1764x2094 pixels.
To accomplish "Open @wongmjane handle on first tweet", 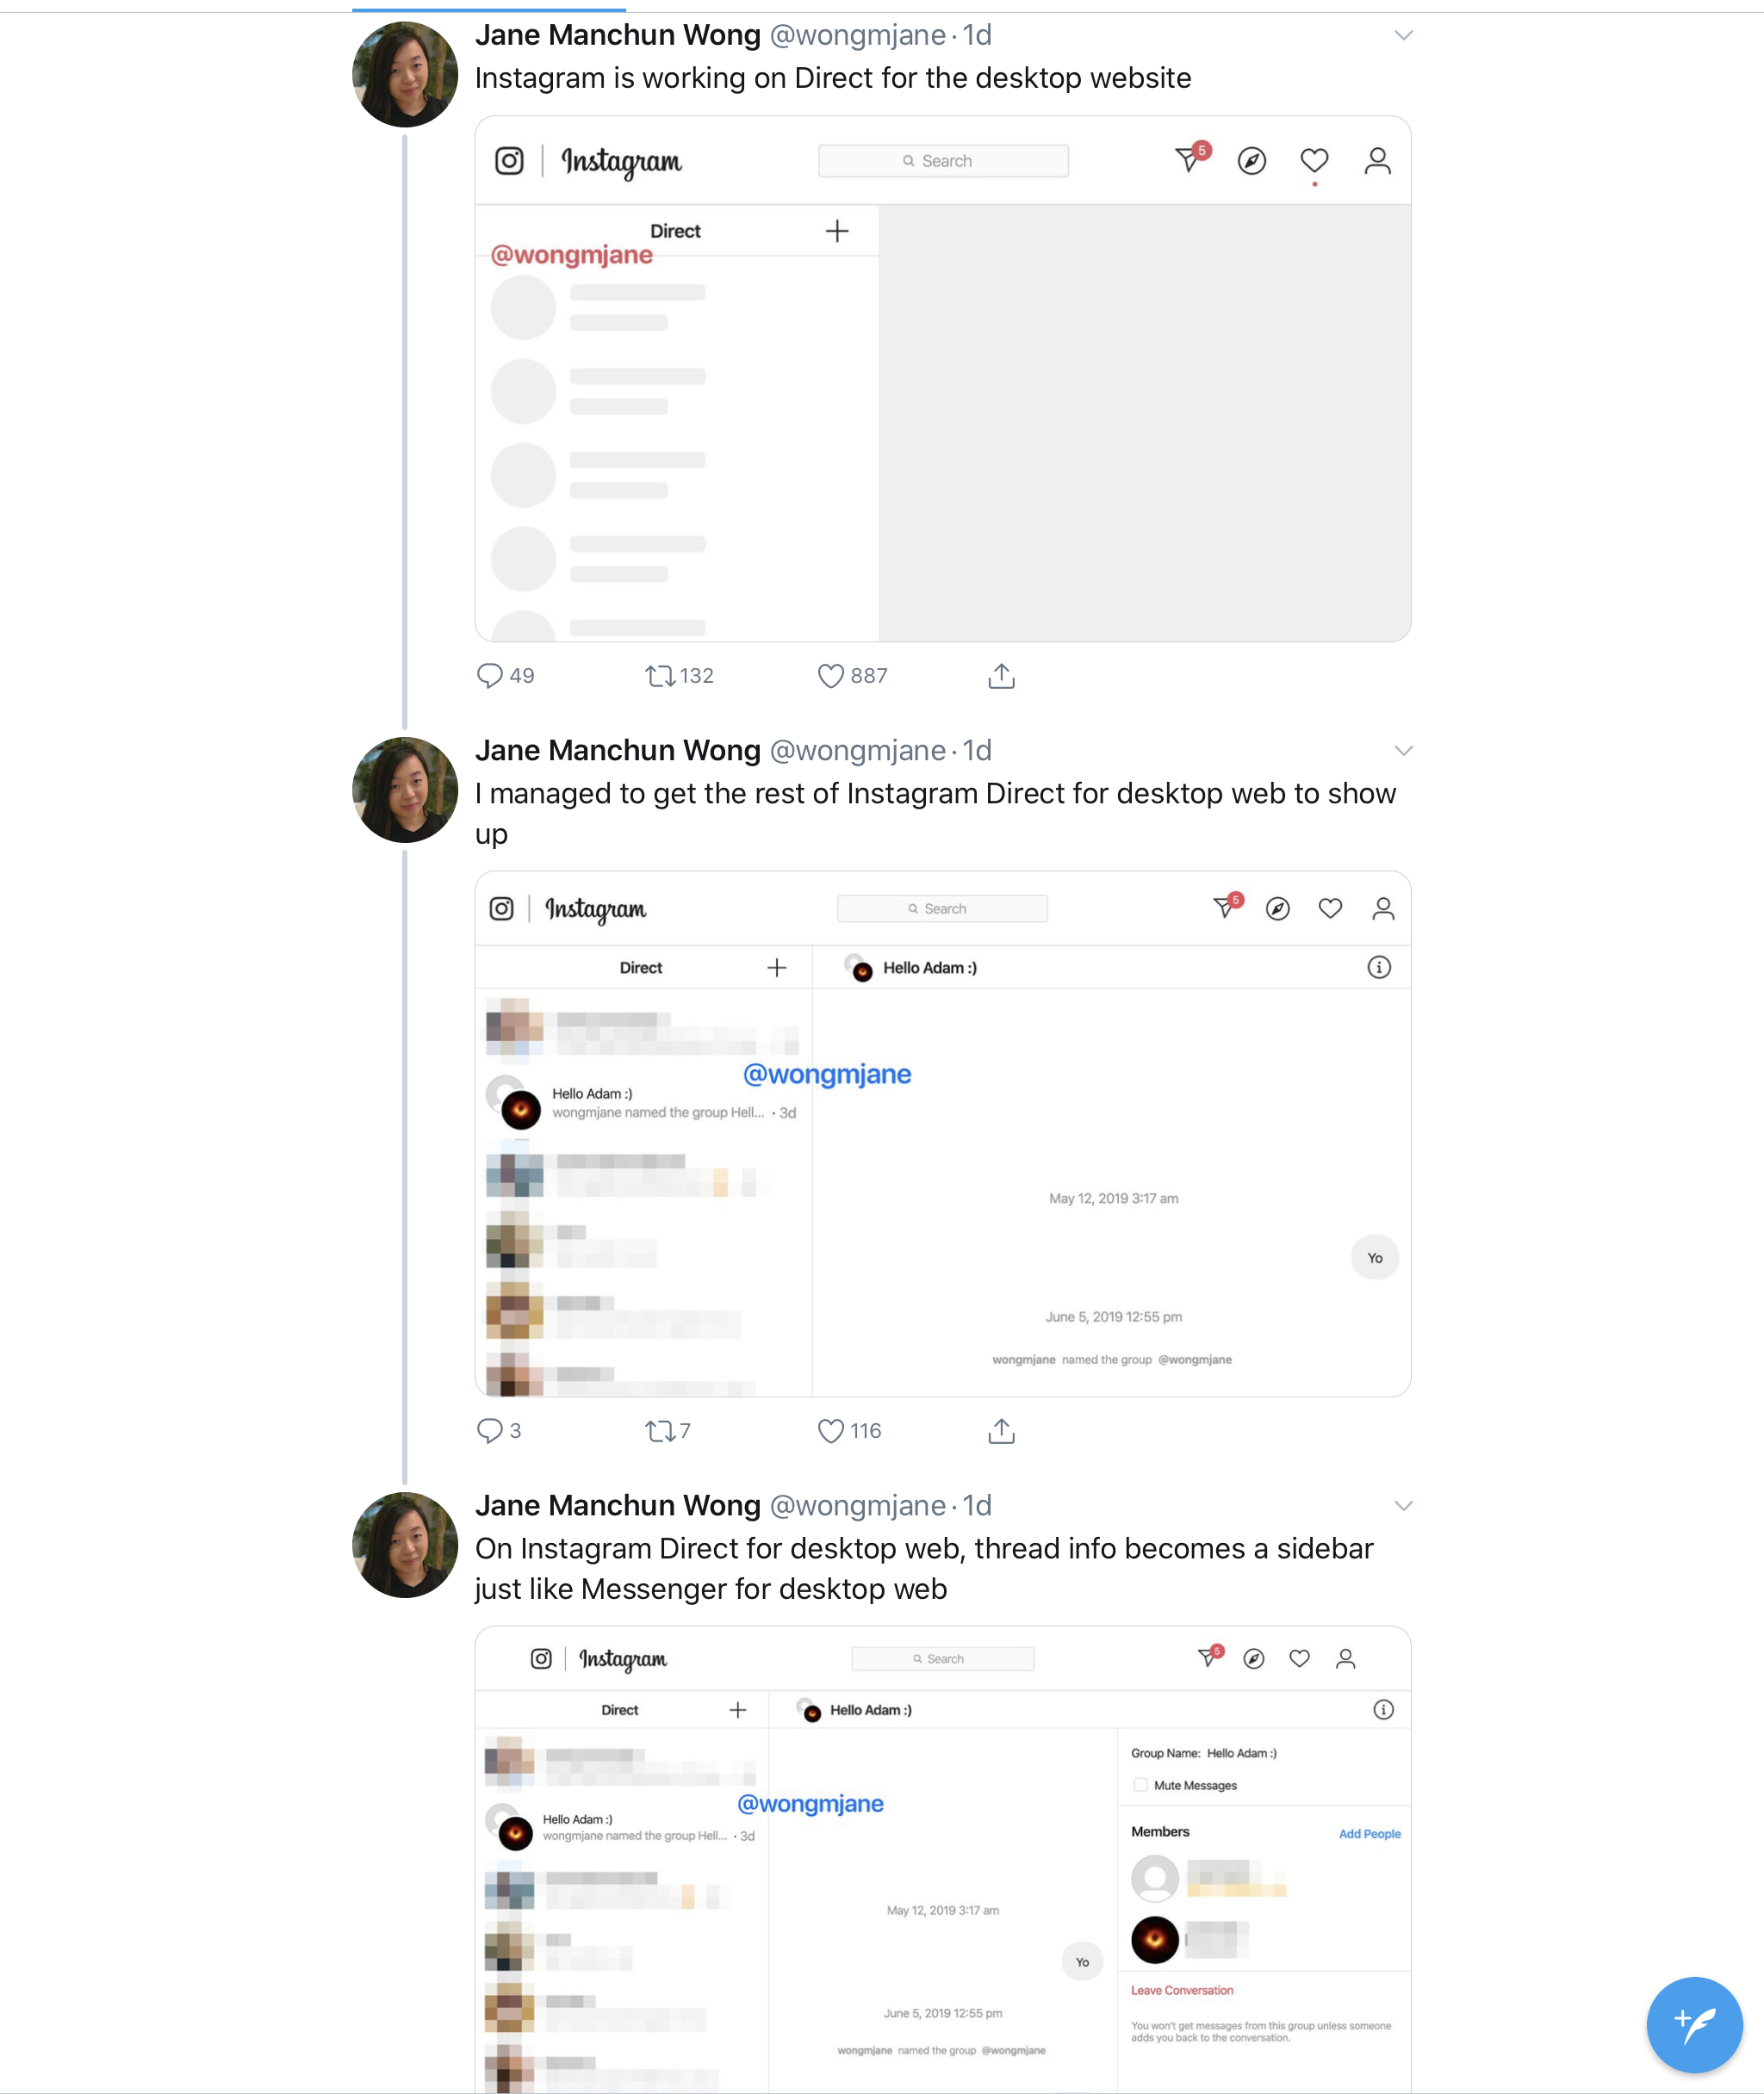I will [x=857, y=35].
